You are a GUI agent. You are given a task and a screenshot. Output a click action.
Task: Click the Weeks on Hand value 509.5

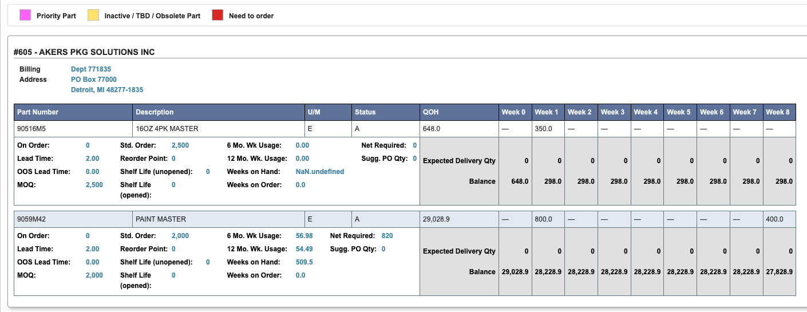point(304,262)
